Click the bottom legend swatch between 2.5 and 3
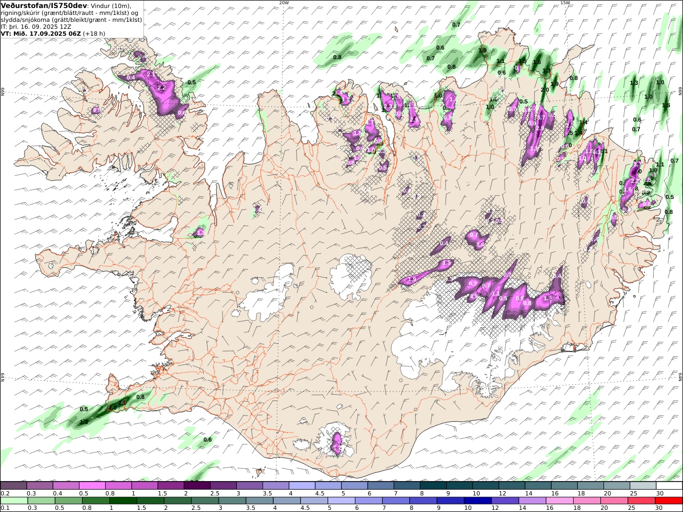Viewport: 683px width, 512px height. point(204,501)
